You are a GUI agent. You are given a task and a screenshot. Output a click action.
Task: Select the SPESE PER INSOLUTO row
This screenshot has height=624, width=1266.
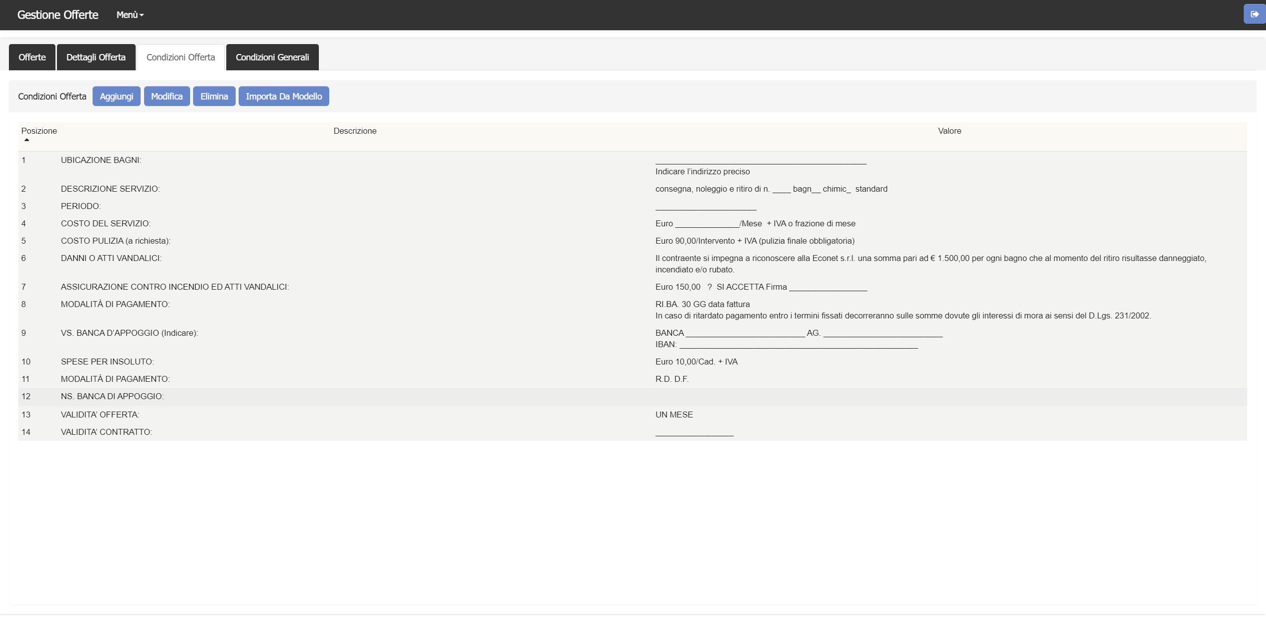tap(107, 362)
